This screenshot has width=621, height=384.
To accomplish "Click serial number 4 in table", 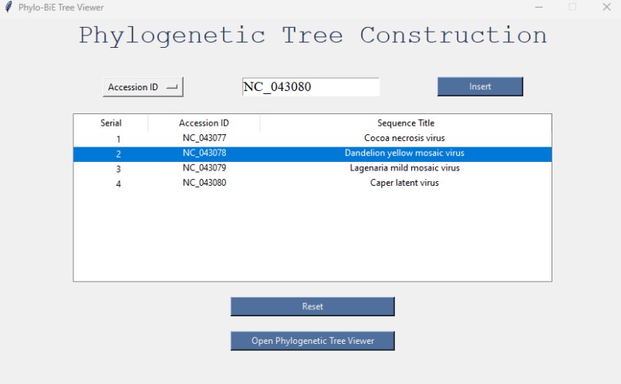I will pos(119,184).
